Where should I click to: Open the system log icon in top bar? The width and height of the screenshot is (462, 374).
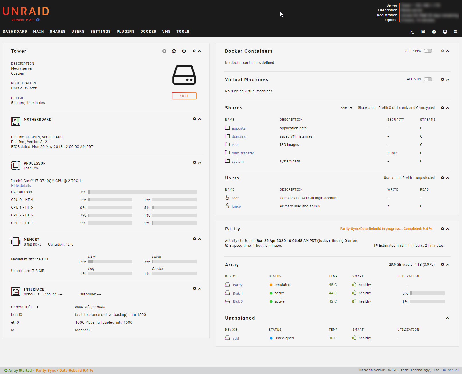click(x=455, y=32)
